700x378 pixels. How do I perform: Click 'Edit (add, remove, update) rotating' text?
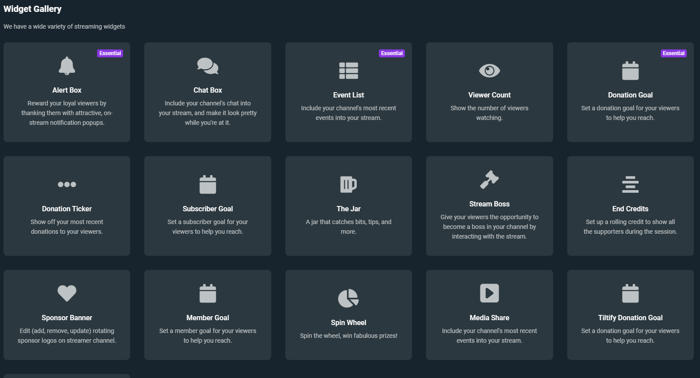click(67, 331)
